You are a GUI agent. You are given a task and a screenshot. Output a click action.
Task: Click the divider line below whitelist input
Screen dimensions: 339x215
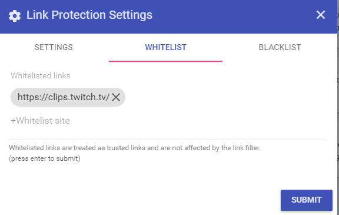(x=168, y=140)
